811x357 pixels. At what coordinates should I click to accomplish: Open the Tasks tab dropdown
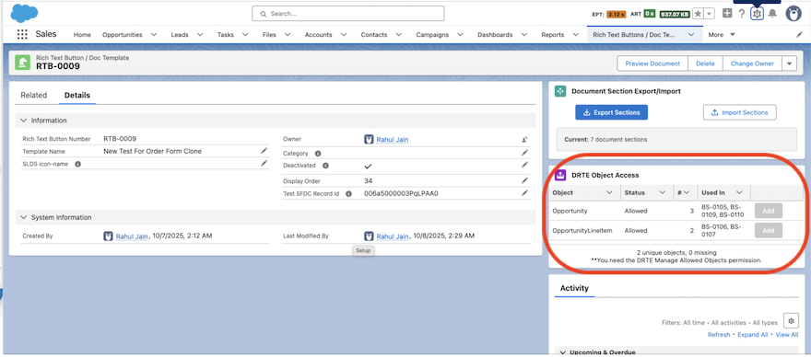pyautogui.click(x=245, y=35)
